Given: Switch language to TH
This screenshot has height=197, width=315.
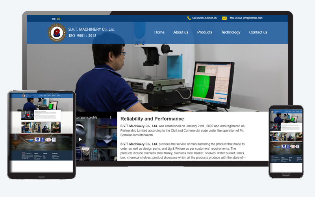Looking at the screenshot, I should coord(53,19).
